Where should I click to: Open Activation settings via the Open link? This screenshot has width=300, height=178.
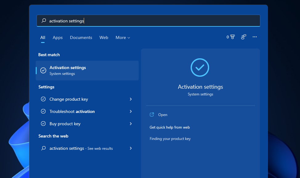163,114
